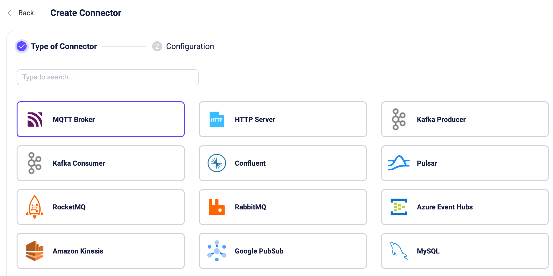Click the MySQL dolphin icon

tap(399, 251)
